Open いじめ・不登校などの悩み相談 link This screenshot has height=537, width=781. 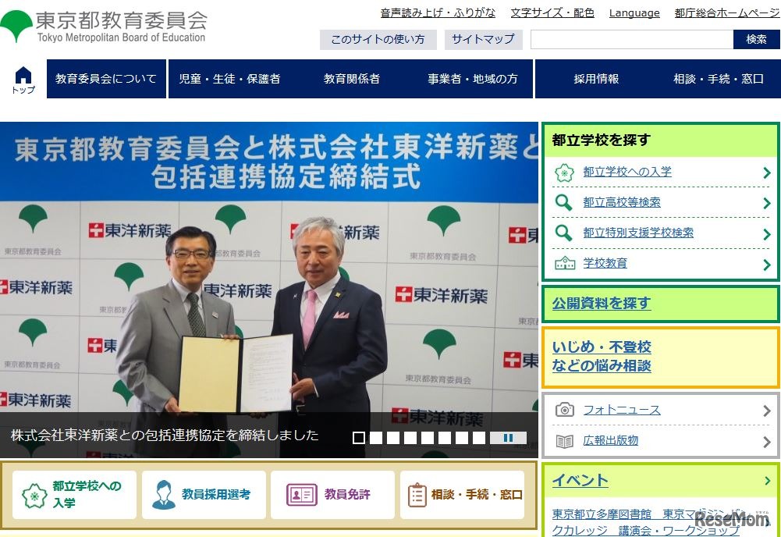click(x=602, y=356)
